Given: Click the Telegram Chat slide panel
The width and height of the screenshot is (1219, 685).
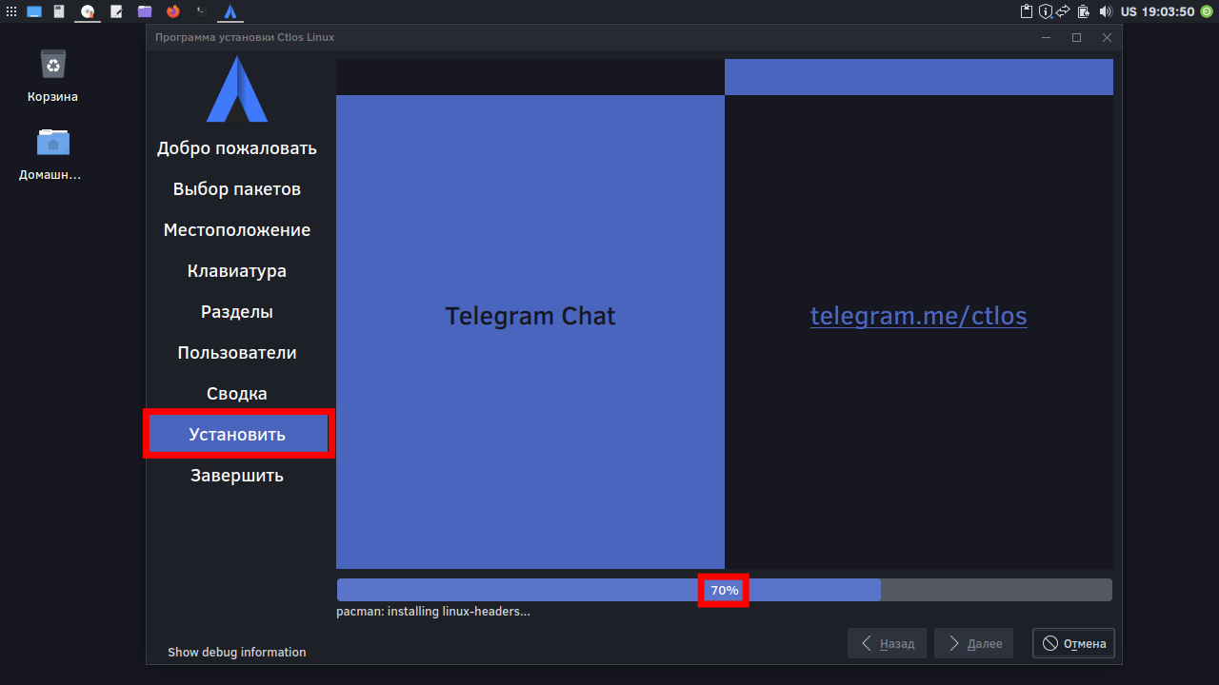Looking at the screenshot, I should pos(530,332).
